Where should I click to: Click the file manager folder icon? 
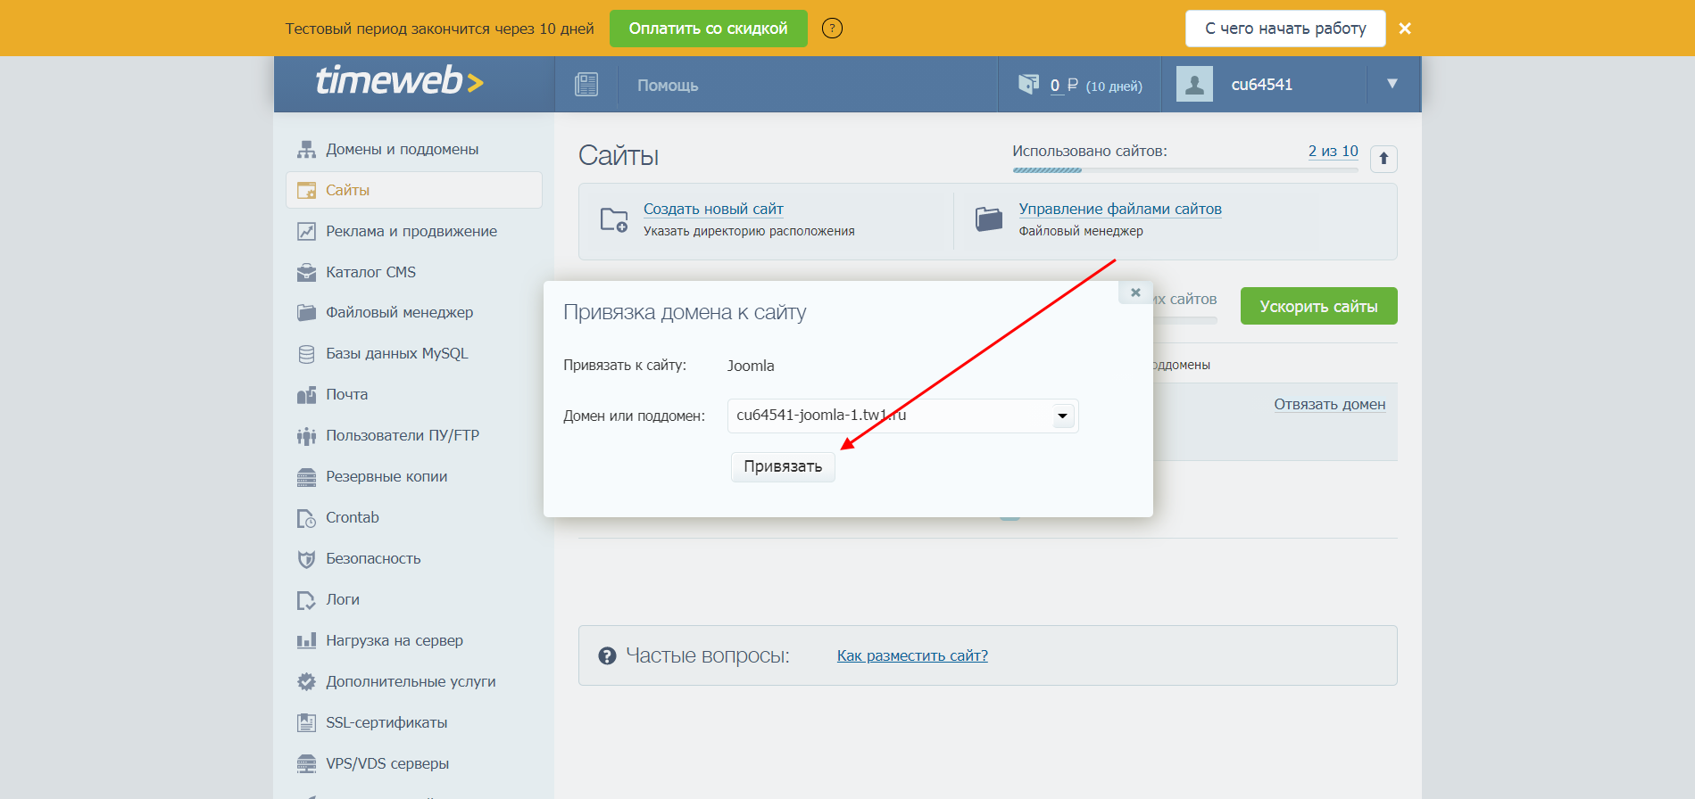(x=989, y=219)
